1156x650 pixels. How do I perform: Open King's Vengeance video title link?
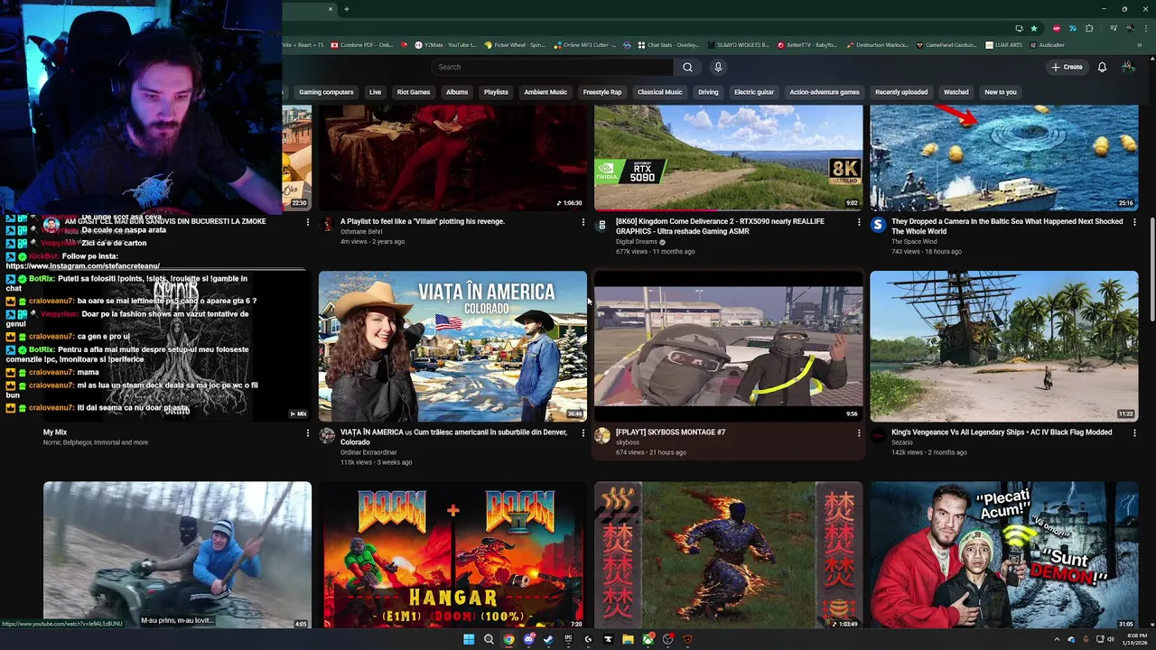[x=1002, y=432]
